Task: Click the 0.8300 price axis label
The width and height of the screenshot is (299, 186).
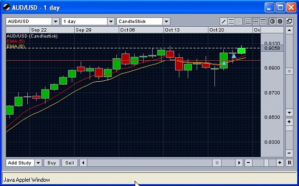Action: pos(272,142)
